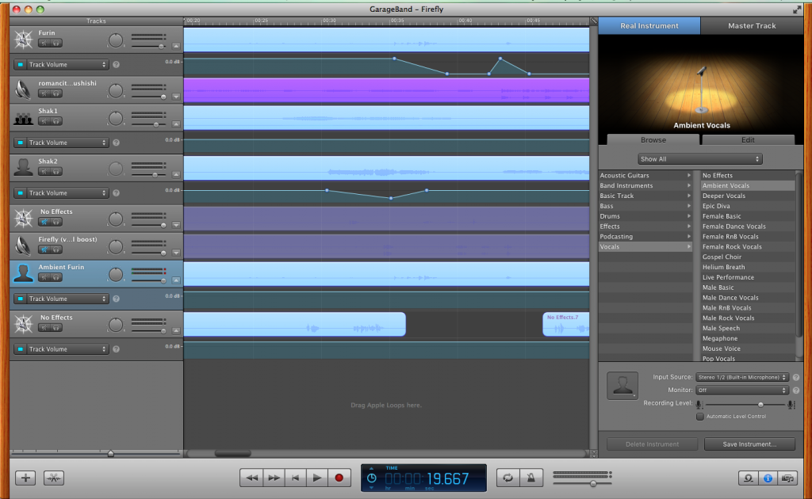Image resolution: width=812 pixels, height=499 pixels.
Task: Add a new track with plus button
Action: [x=26, y=478]
